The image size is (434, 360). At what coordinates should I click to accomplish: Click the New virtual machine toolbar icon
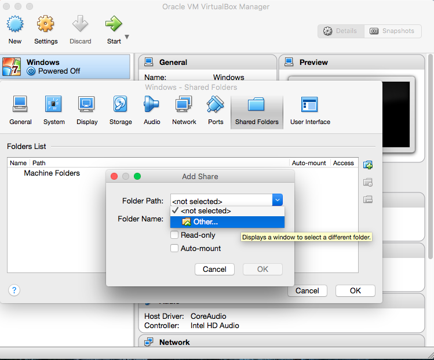coord(15,24)
